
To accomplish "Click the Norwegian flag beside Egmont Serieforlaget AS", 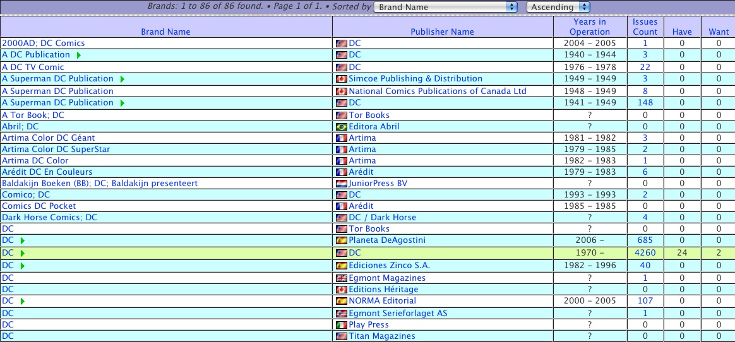I will (x=341, y=314).
